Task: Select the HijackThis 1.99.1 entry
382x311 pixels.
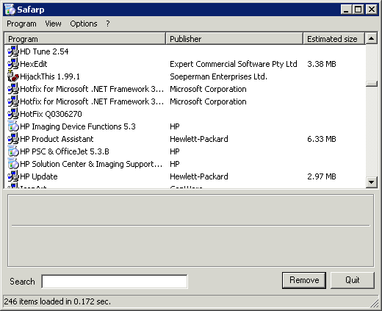Action: (50, 76)
